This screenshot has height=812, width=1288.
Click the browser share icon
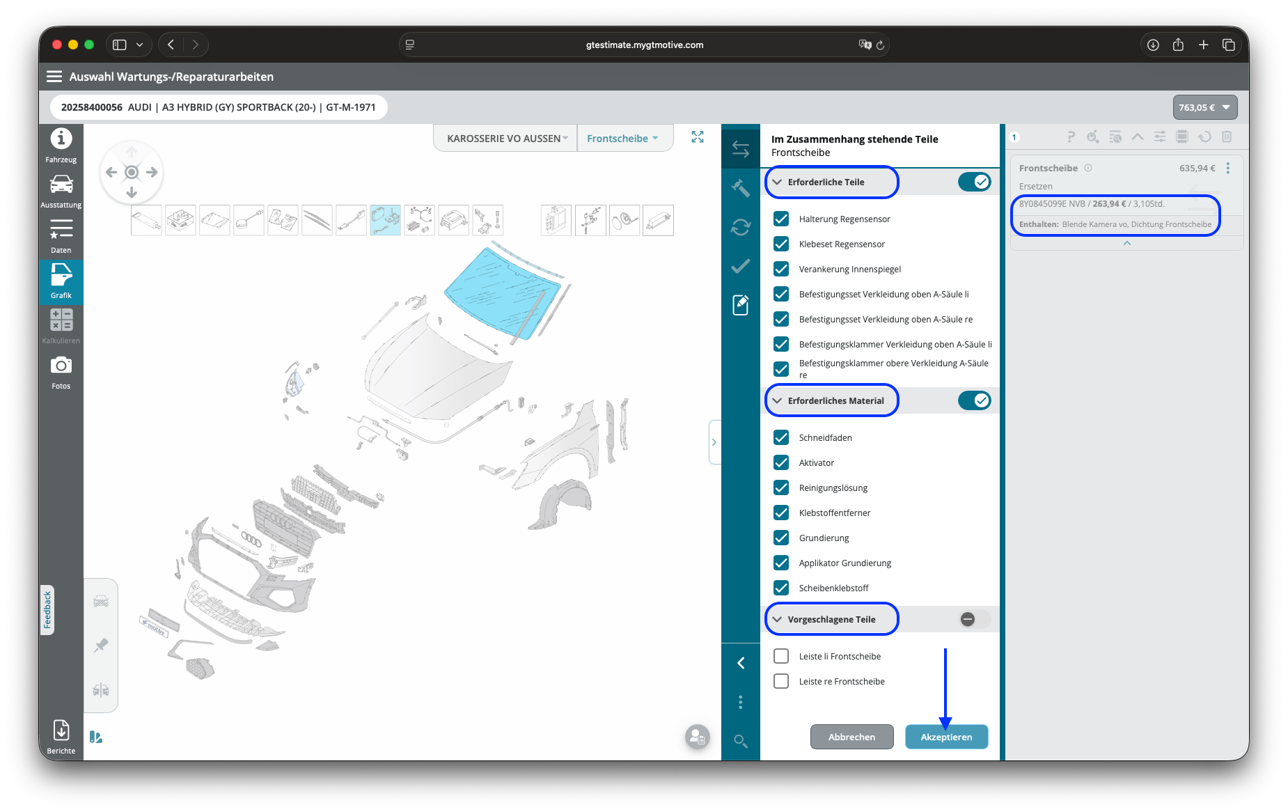click(x=1178, y=45)
